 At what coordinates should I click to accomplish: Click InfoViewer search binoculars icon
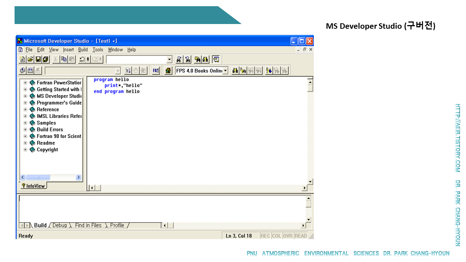pyautogui.click(x=235, y=71)
